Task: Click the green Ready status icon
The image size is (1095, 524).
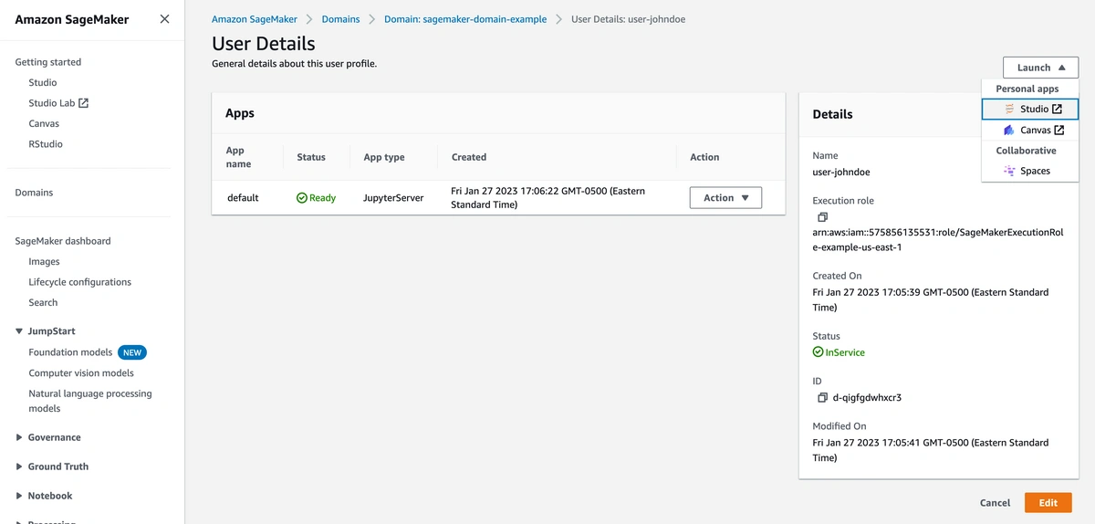Action: pyautogui.click(x=302, y=198)
